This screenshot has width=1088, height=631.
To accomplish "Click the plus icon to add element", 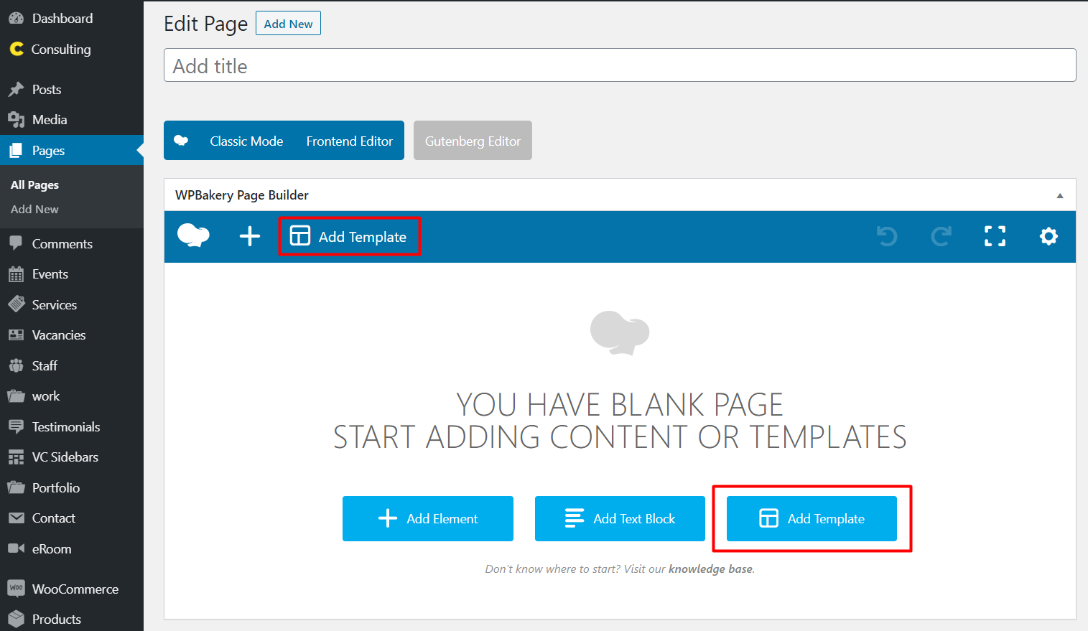I will [250, 236].
